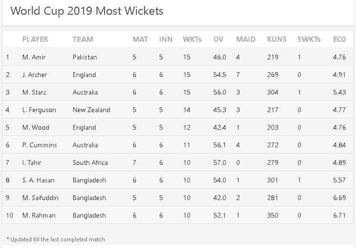Open M. Saifuddin's row

(40, 198)
